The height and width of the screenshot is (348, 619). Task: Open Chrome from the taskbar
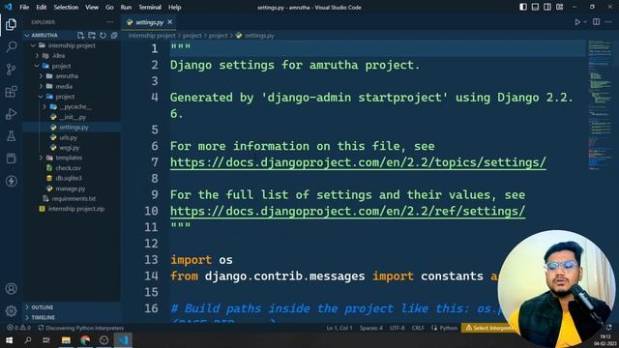coord(85,340)
